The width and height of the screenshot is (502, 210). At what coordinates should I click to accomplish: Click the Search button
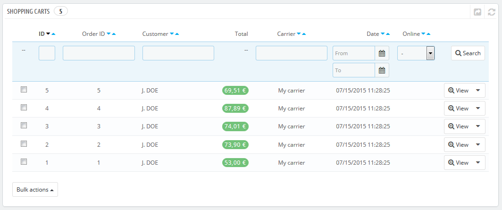(468, 53)
